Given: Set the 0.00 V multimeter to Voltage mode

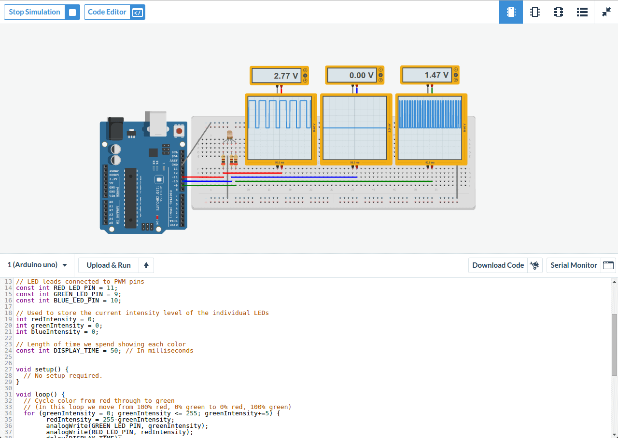Looking at the screenshot, I should tap(380, 75).
